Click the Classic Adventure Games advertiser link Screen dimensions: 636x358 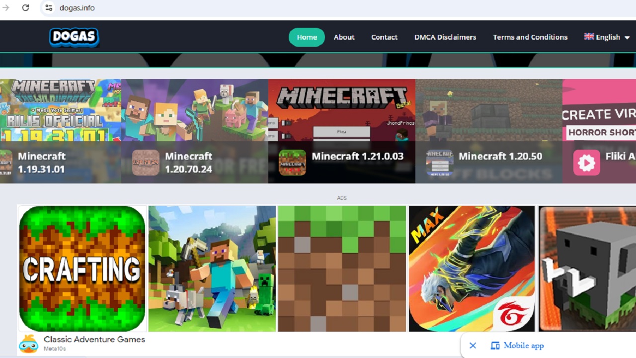click(94, 339)
